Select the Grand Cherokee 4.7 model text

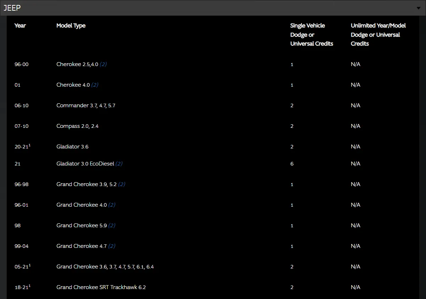tap(82, 246)
